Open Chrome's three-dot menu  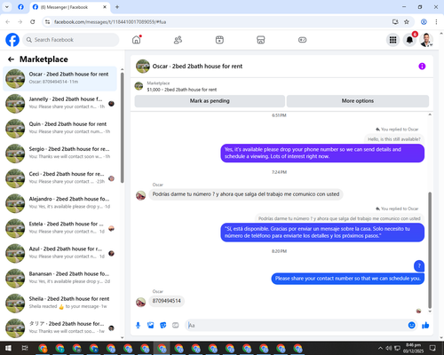[x=436, y=22]
